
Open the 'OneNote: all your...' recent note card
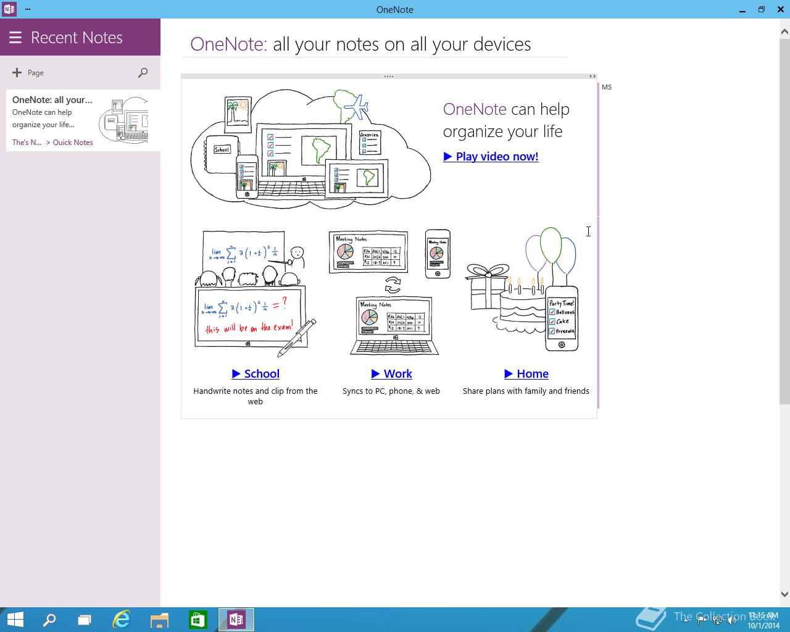point(83,120)
